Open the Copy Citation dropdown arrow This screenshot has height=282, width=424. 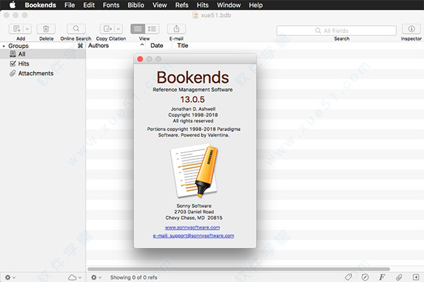click(118, 29)
